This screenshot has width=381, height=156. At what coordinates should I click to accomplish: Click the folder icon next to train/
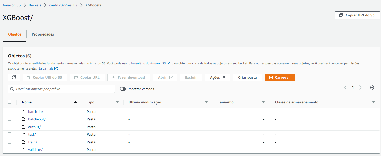point(24,142)
